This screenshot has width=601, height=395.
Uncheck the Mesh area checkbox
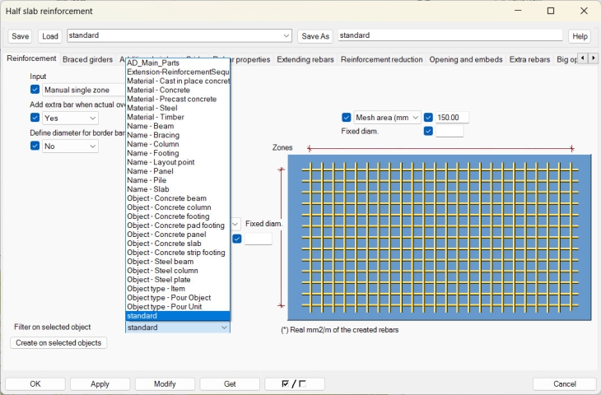(347, 118)
